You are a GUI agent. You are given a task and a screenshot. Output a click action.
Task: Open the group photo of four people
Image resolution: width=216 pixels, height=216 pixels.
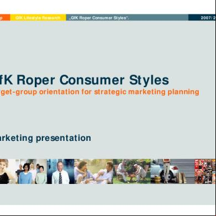click(x=31, y=171)
